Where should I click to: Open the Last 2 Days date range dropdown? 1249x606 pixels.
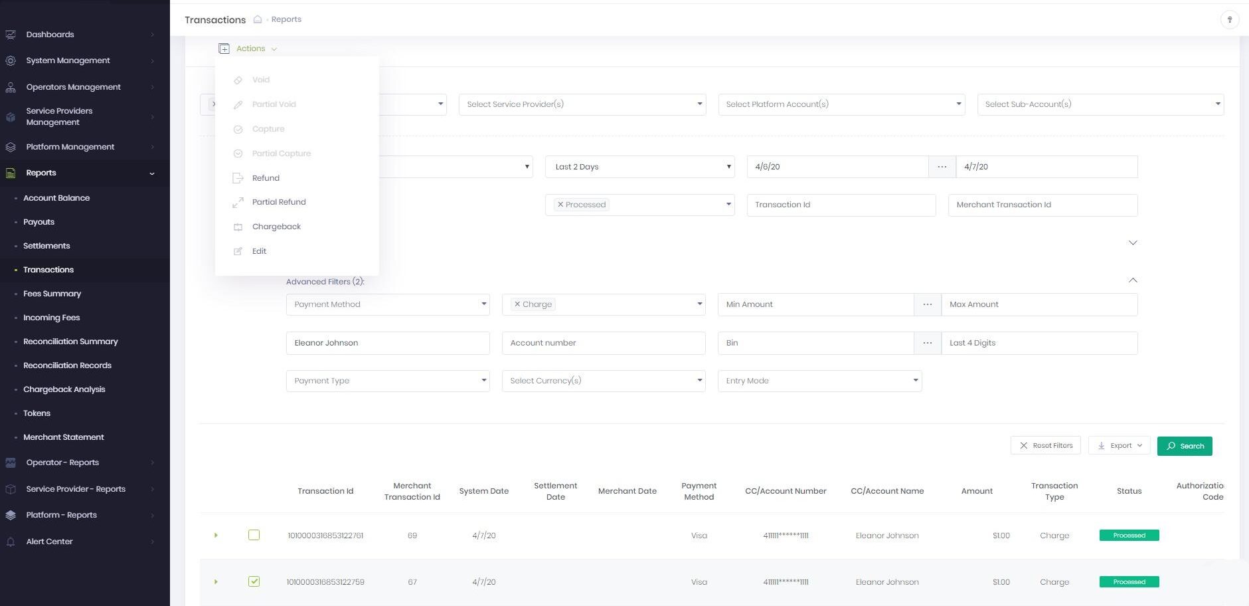coord(639,167)
